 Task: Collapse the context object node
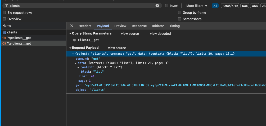click(x=78, y=67)
